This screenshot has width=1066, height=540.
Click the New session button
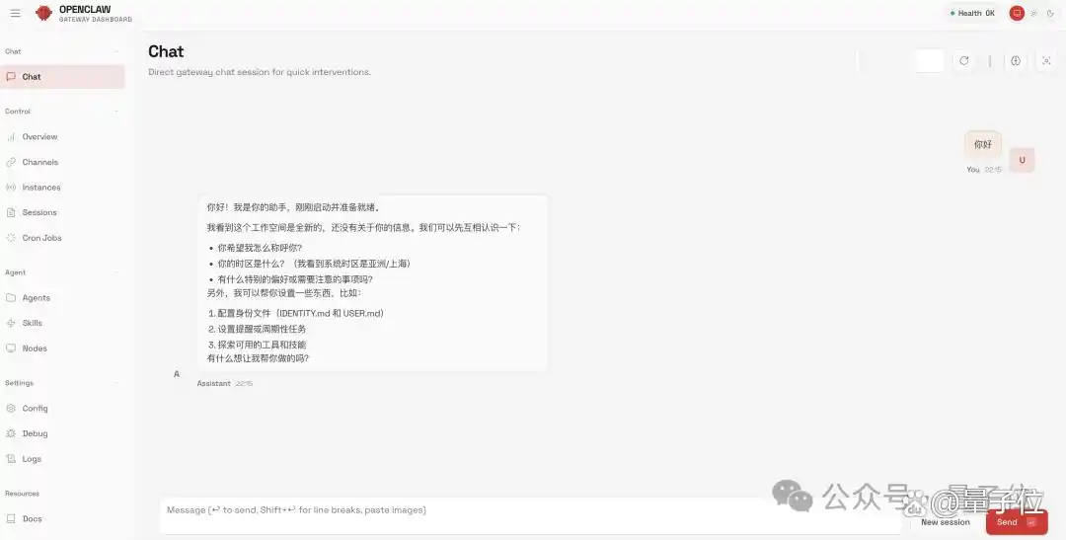[945, 522]
